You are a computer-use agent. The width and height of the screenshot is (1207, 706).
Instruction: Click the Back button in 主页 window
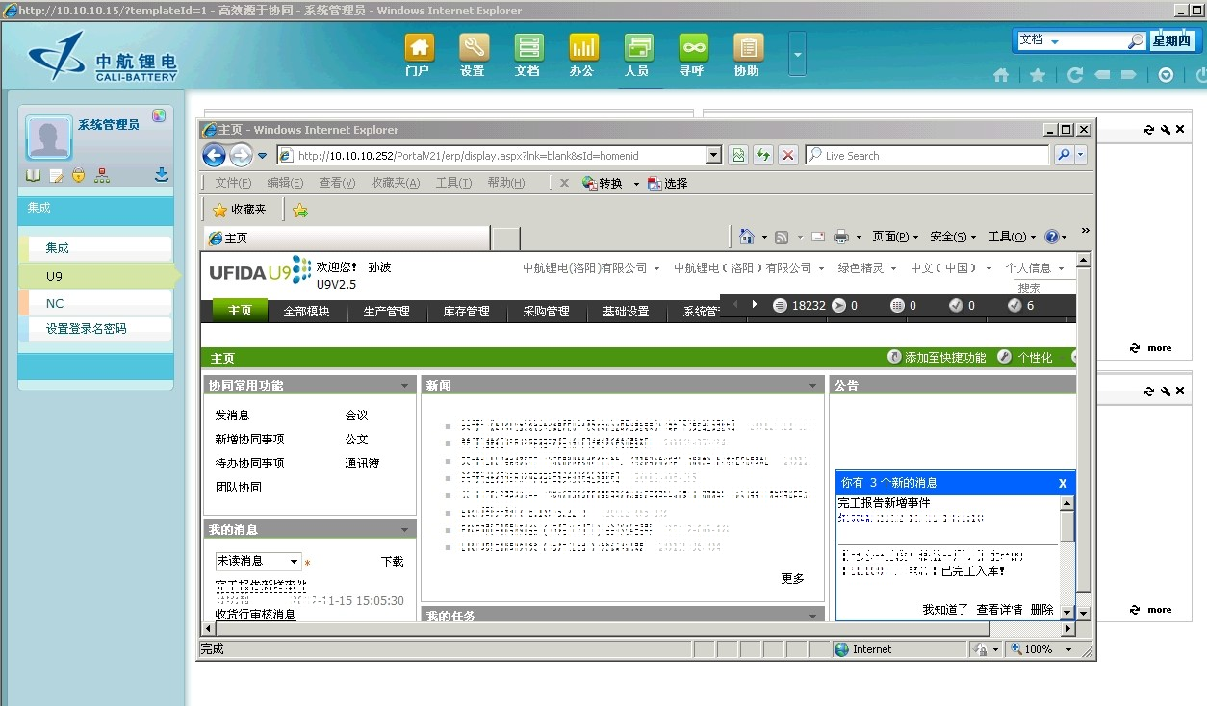click(x=215, y=155)
